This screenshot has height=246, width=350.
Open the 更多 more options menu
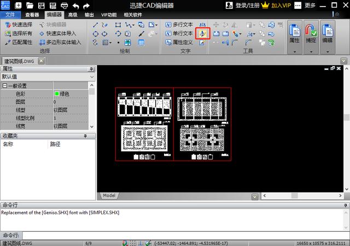(305, 5)
